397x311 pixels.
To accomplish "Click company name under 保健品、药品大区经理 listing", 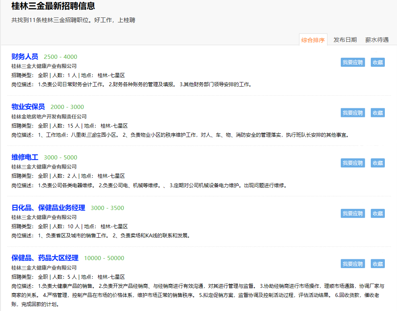I will 44,268.
